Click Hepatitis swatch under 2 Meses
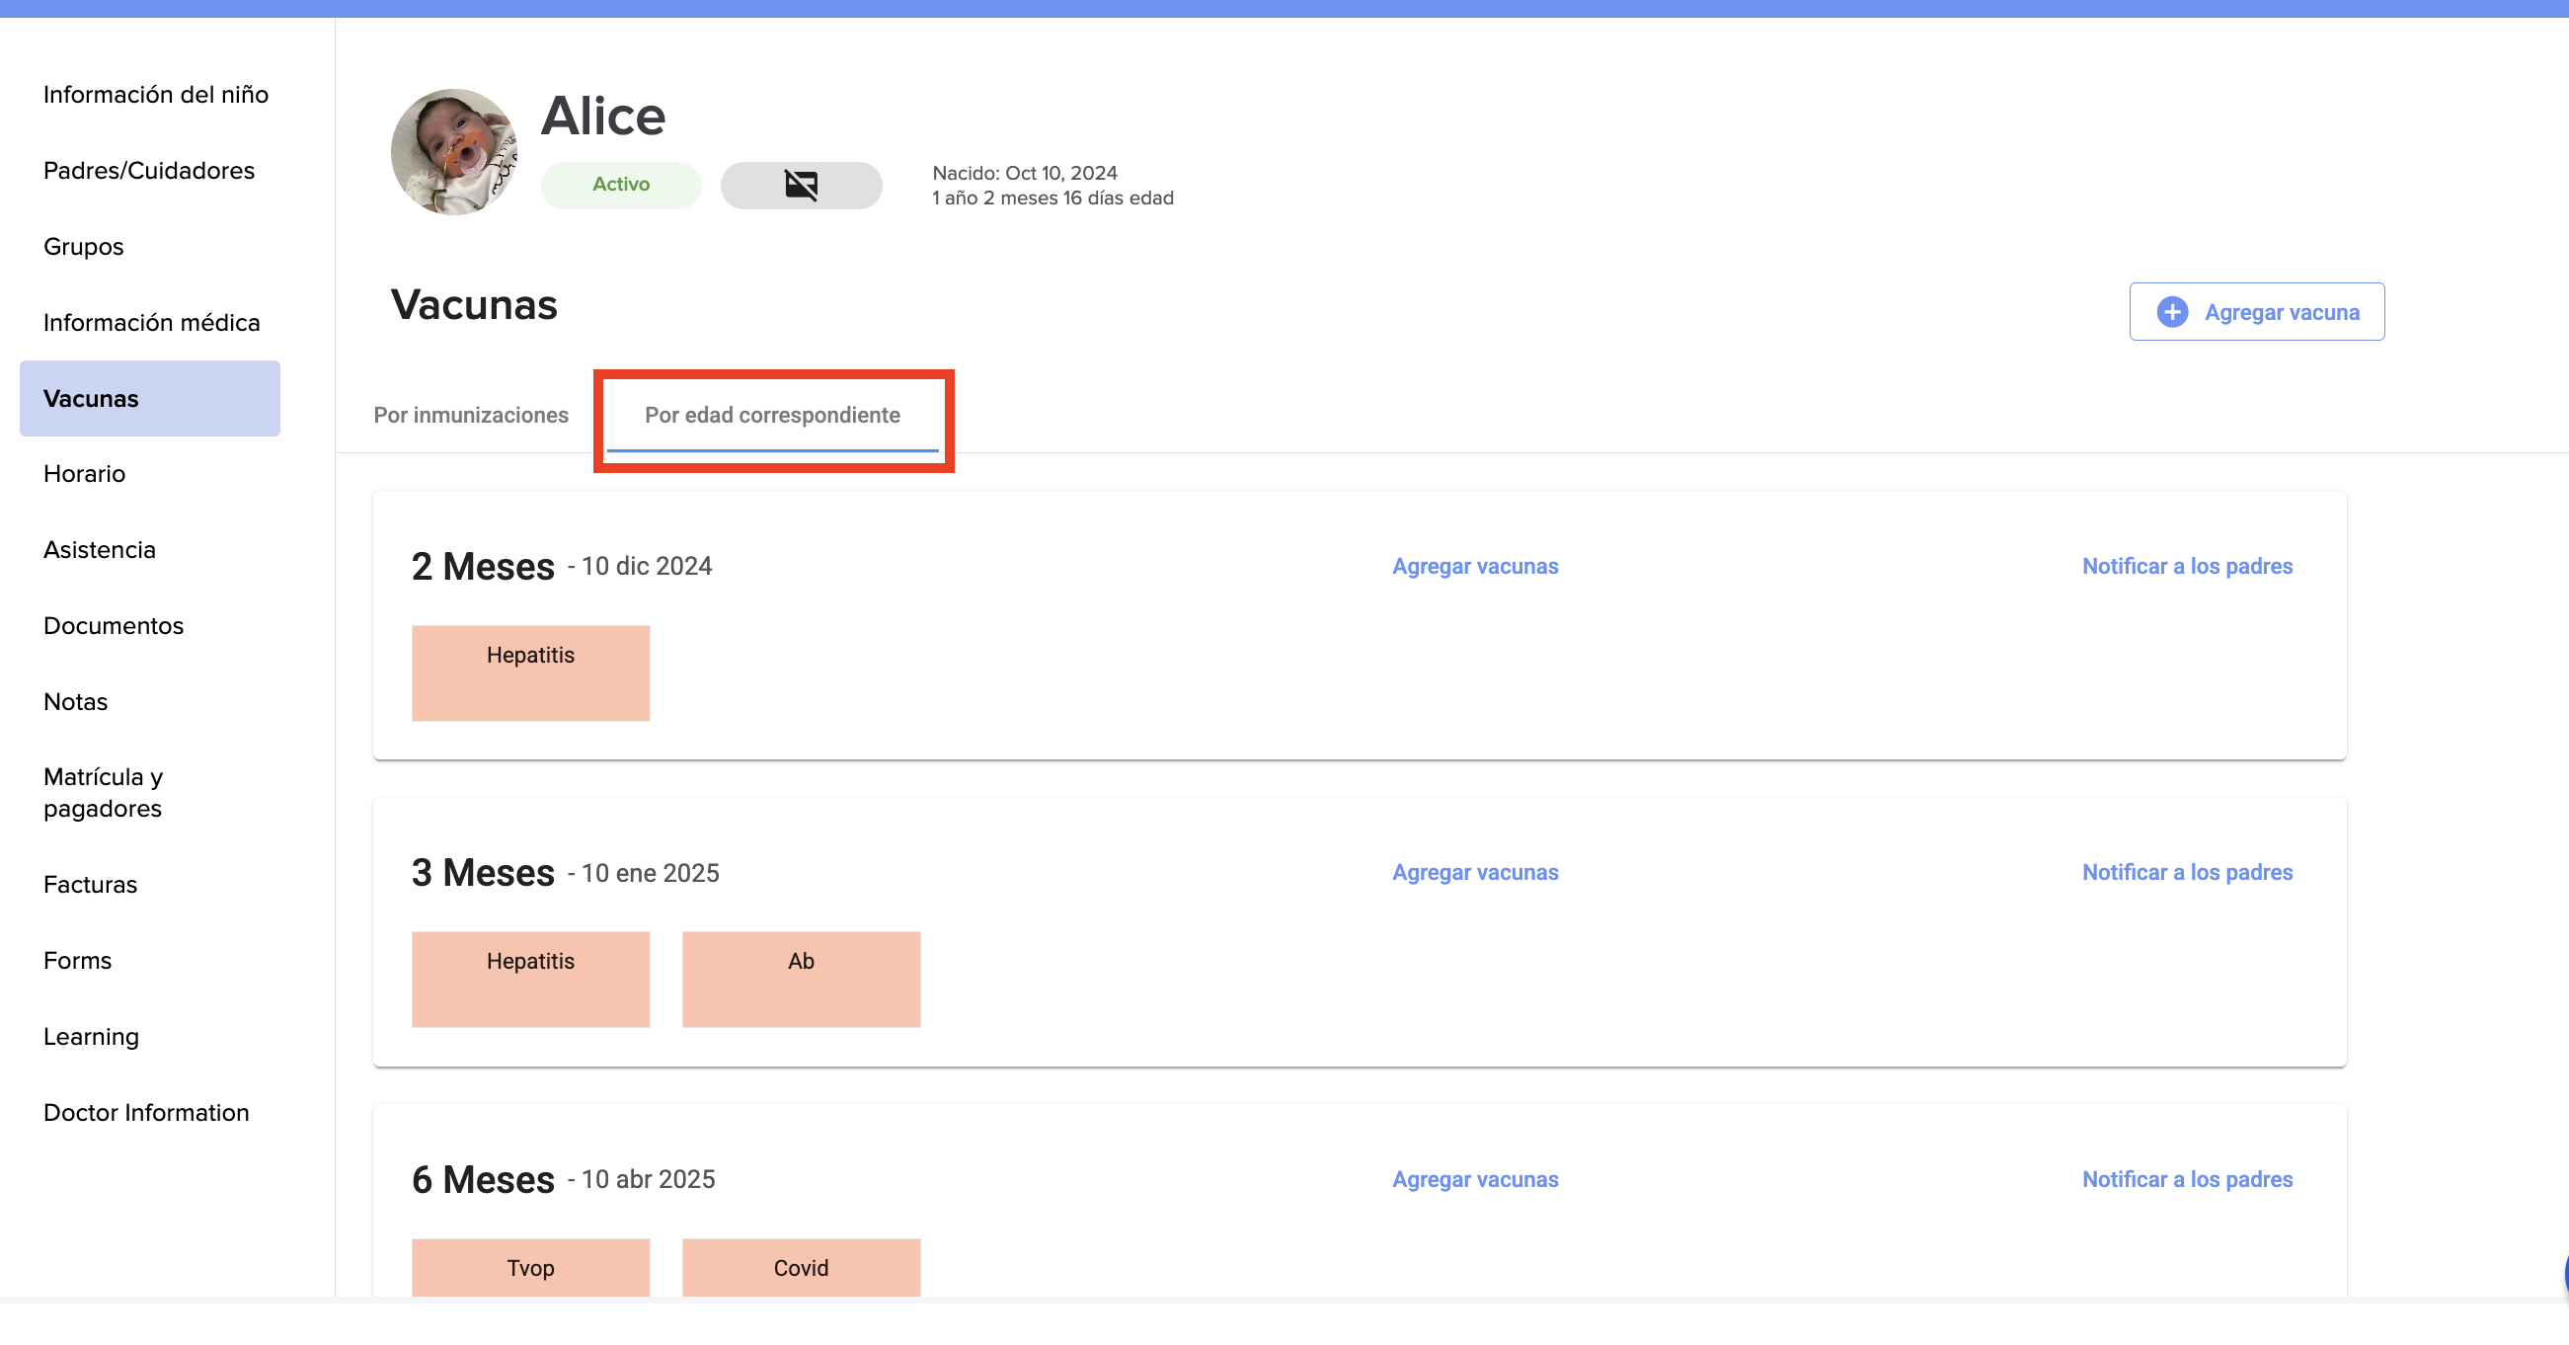The width and height of the screenshot is (2569, 1345). (530, 672)
